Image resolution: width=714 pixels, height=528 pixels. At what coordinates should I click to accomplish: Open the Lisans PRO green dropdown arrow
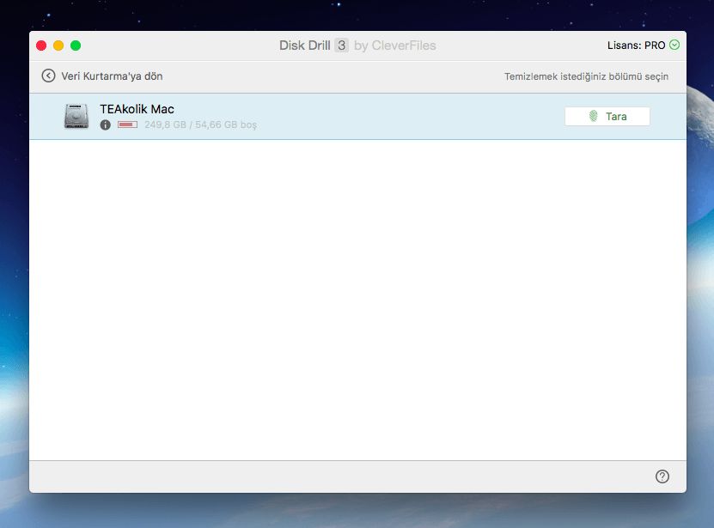[x=674, y=45]
